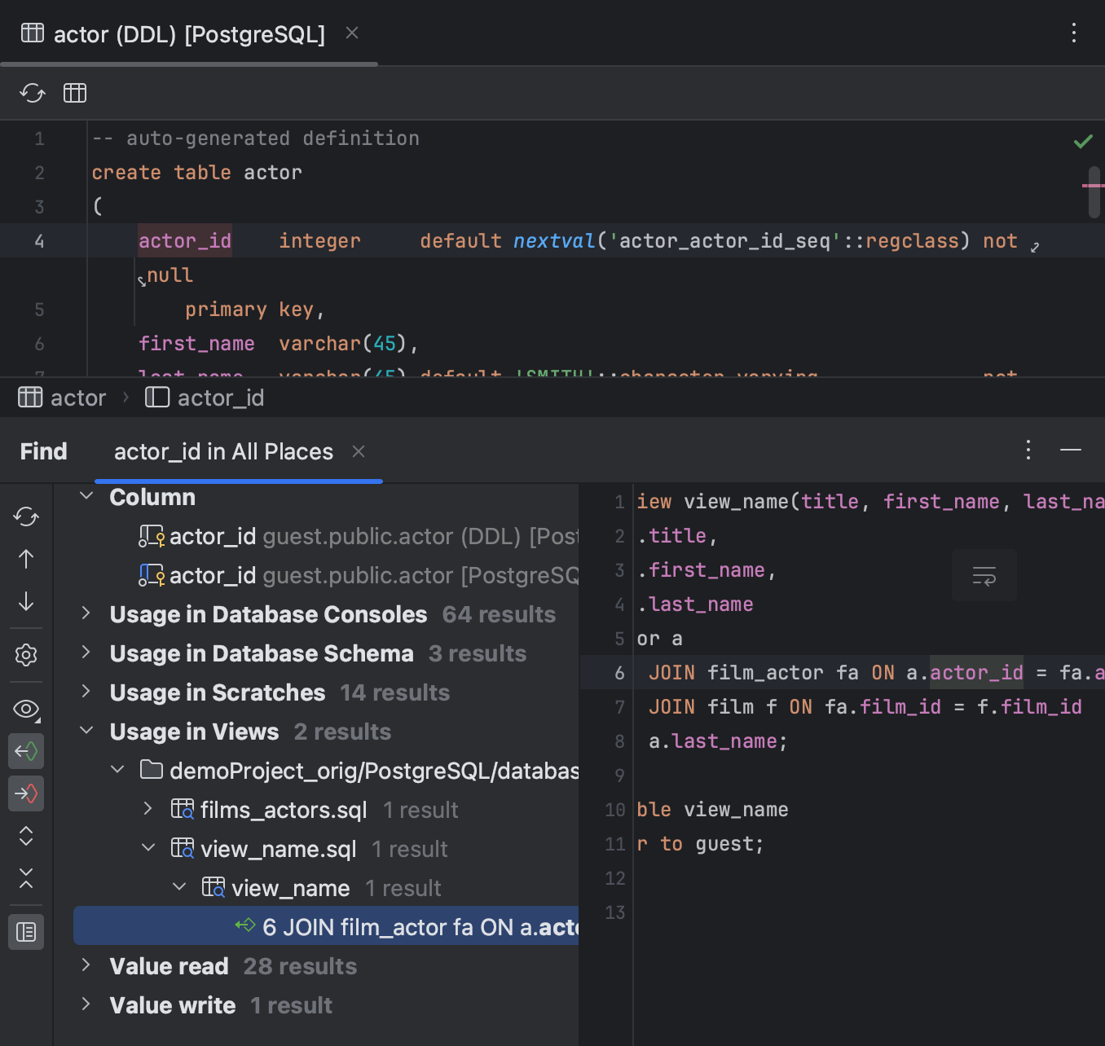
Task: Switch to the actor (DDL) [PostgreSQL] tab
Action: (187, 33)
